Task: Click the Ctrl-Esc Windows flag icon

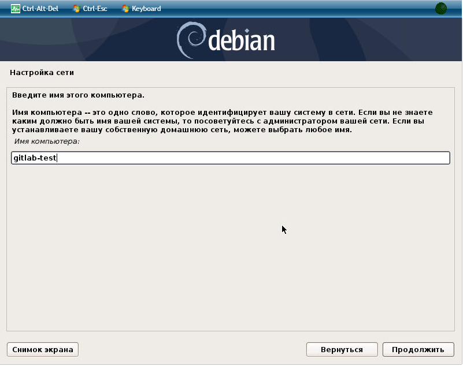Action: pos(76,9)
